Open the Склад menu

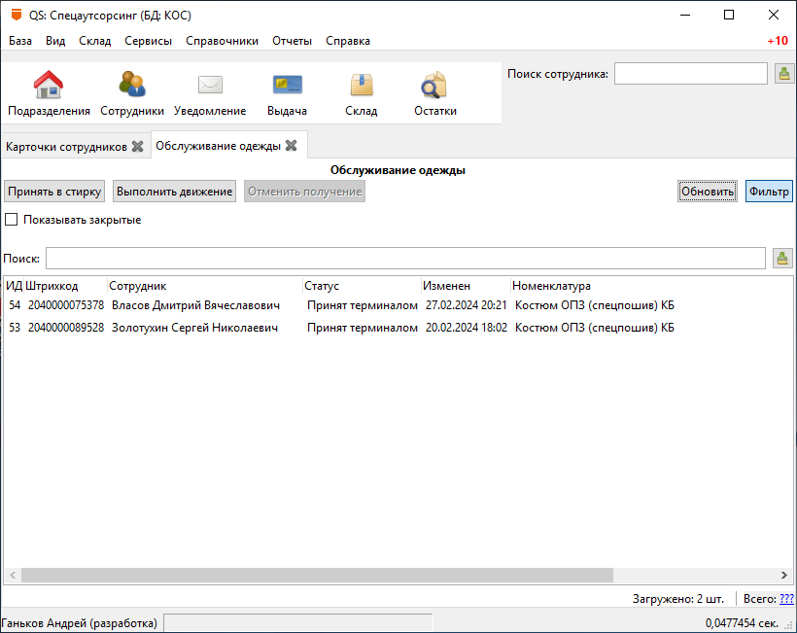(95, 41)
